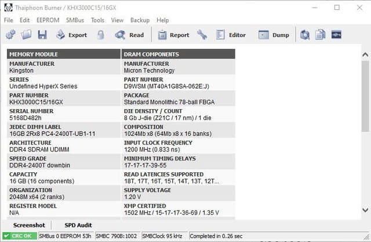Click the SMBC 790B:1002 status entry
371x242 pixels.
click(117, 236)
